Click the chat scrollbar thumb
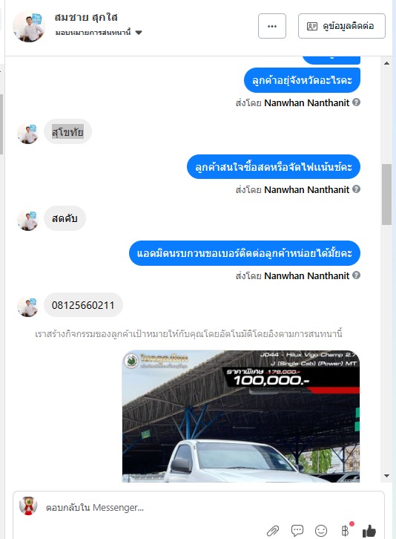 click(386, 195)
